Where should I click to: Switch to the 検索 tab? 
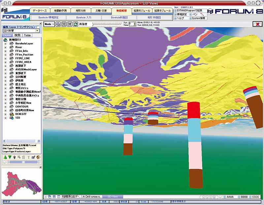pyautogui.click(x=17, y=35)
